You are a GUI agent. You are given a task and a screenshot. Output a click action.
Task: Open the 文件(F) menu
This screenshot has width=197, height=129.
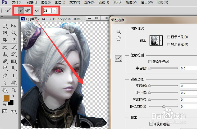click(17, 2)
